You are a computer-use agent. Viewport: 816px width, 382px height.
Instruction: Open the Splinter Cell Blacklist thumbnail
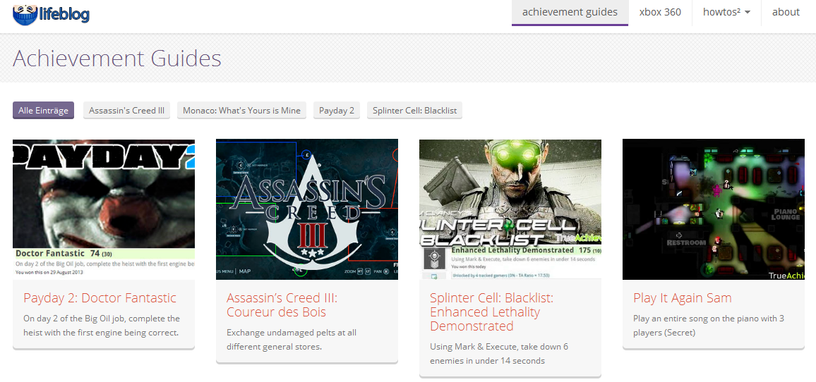pyautogui.click(x=510, y=209)
